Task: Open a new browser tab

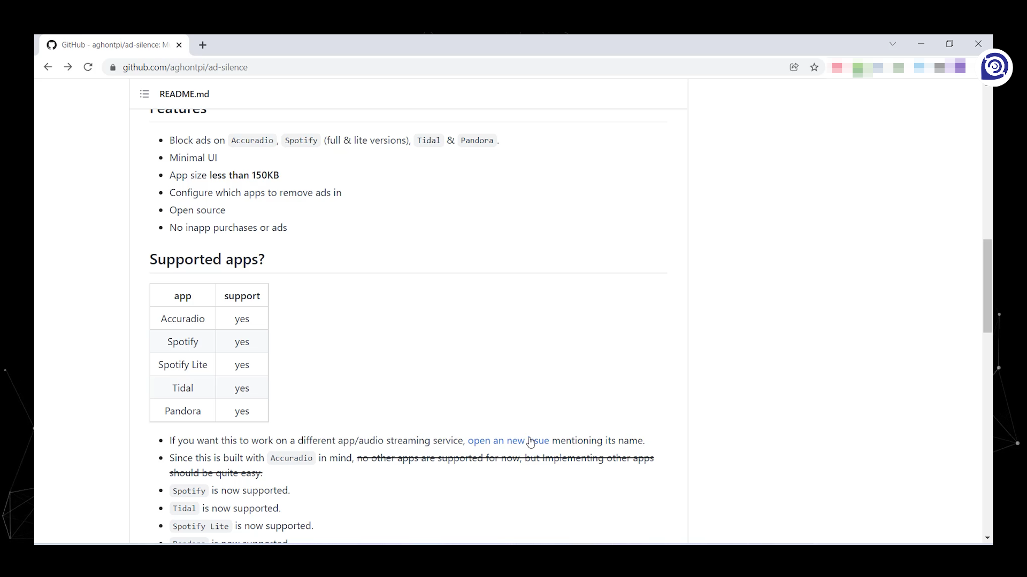Action: point(203,45)
